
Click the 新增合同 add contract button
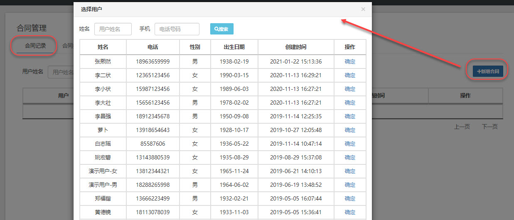(488, 71)
